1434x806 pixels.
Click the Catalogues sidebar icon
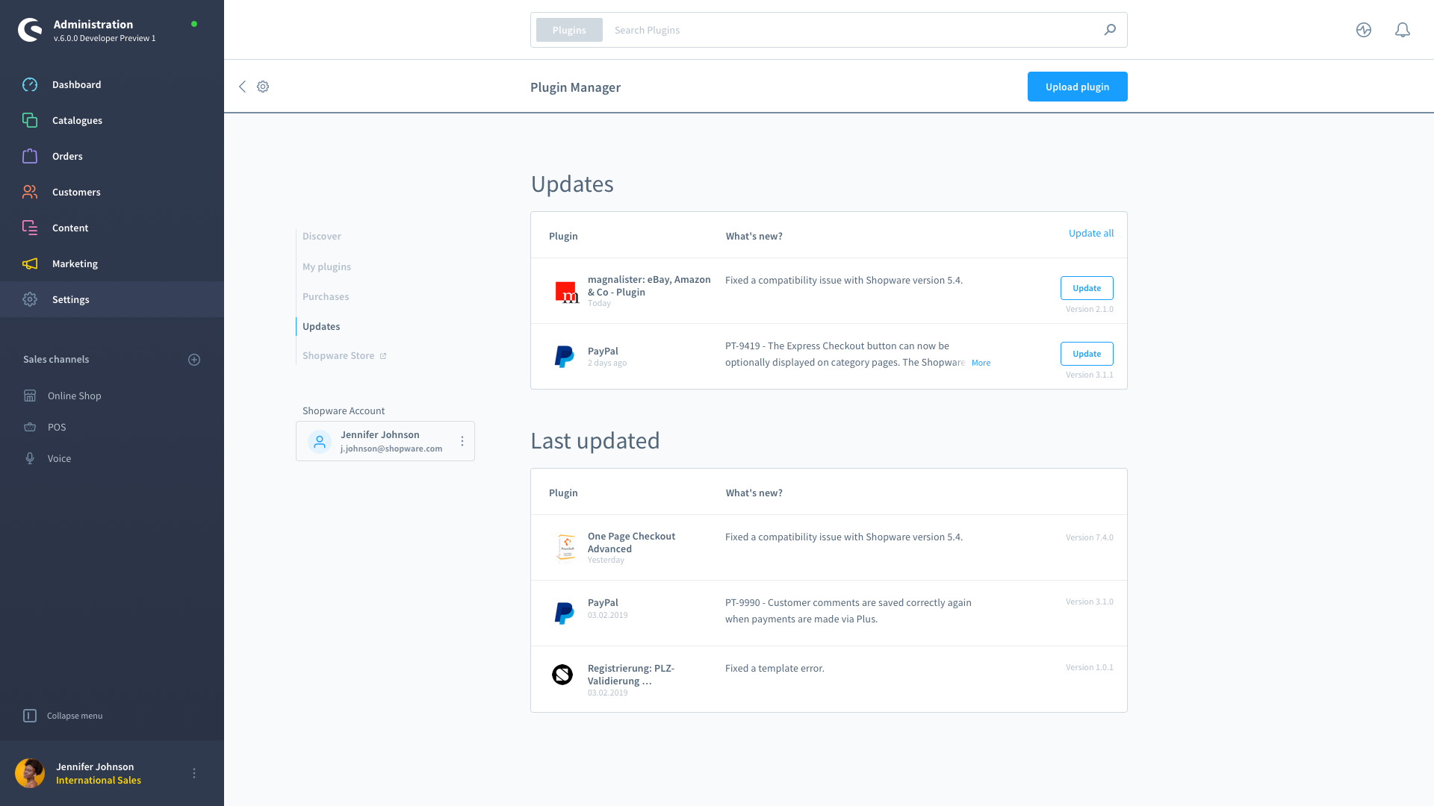click(30, 120)
